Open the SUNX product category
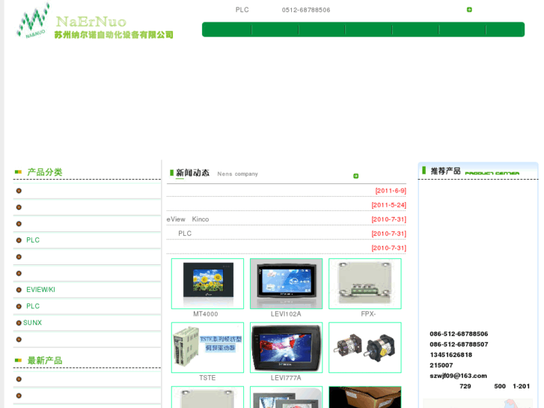This screenshot has width=544, height=408. 32,323
